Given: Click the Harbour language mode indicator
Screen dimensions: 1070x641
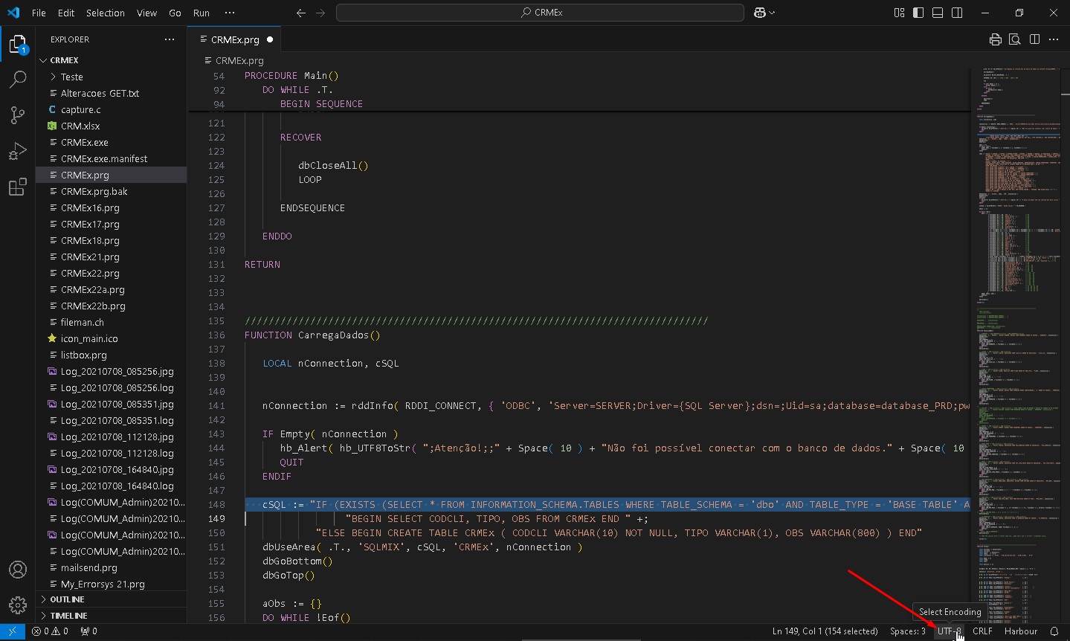Looking at the screenshot, I should click(x=1020, y=631).
